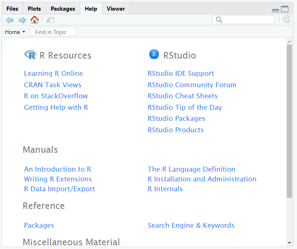This screenshot has height=249, width=297.
Task: Click the refresh help topic icon
Action: pyautogui.click(x=286, y=20)
